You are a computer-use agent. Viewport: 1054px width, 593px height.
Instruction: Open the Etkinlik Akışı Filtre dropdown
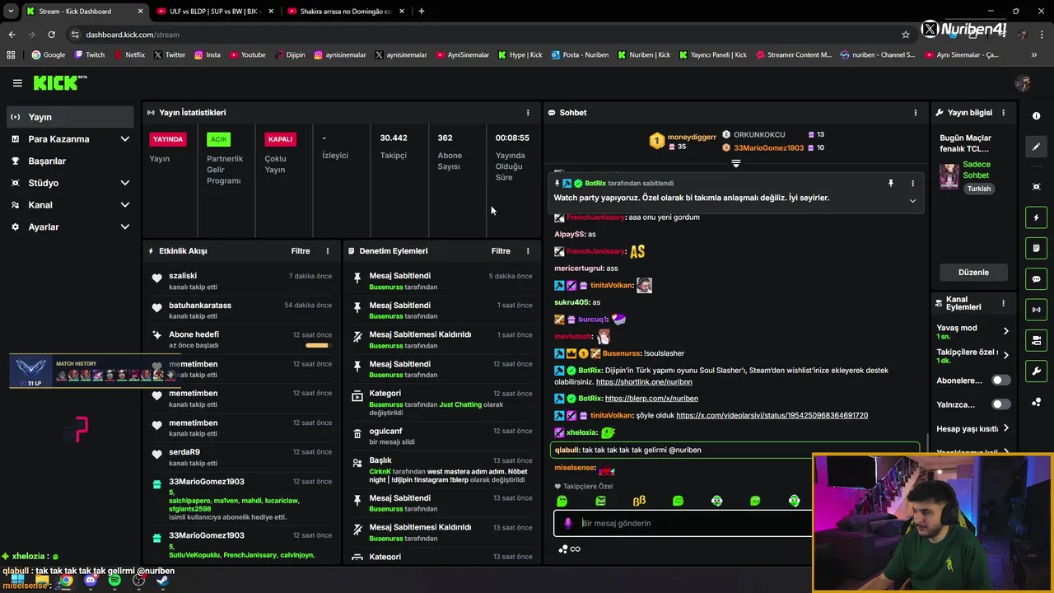301,251
